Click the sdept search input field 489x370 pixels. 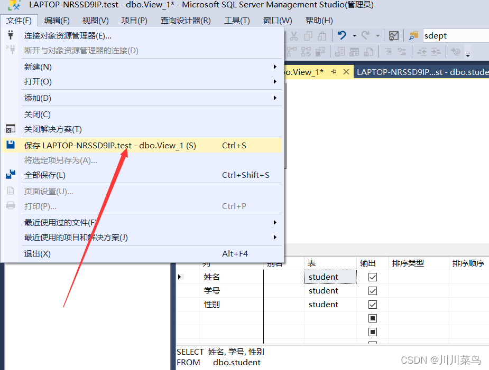(456, 36)
